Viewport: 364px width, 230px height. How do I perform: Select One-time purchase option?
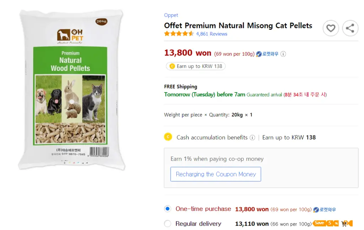(167, 209)
